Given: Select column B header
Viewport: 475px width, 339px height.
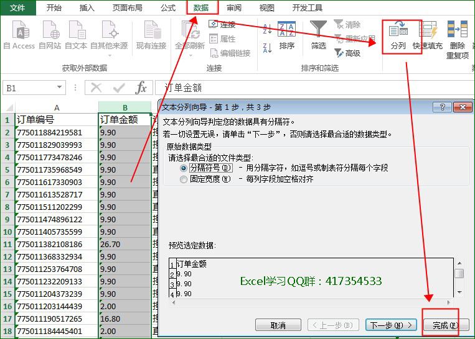Looking at the screenshot, I should [x=125, y=107].
